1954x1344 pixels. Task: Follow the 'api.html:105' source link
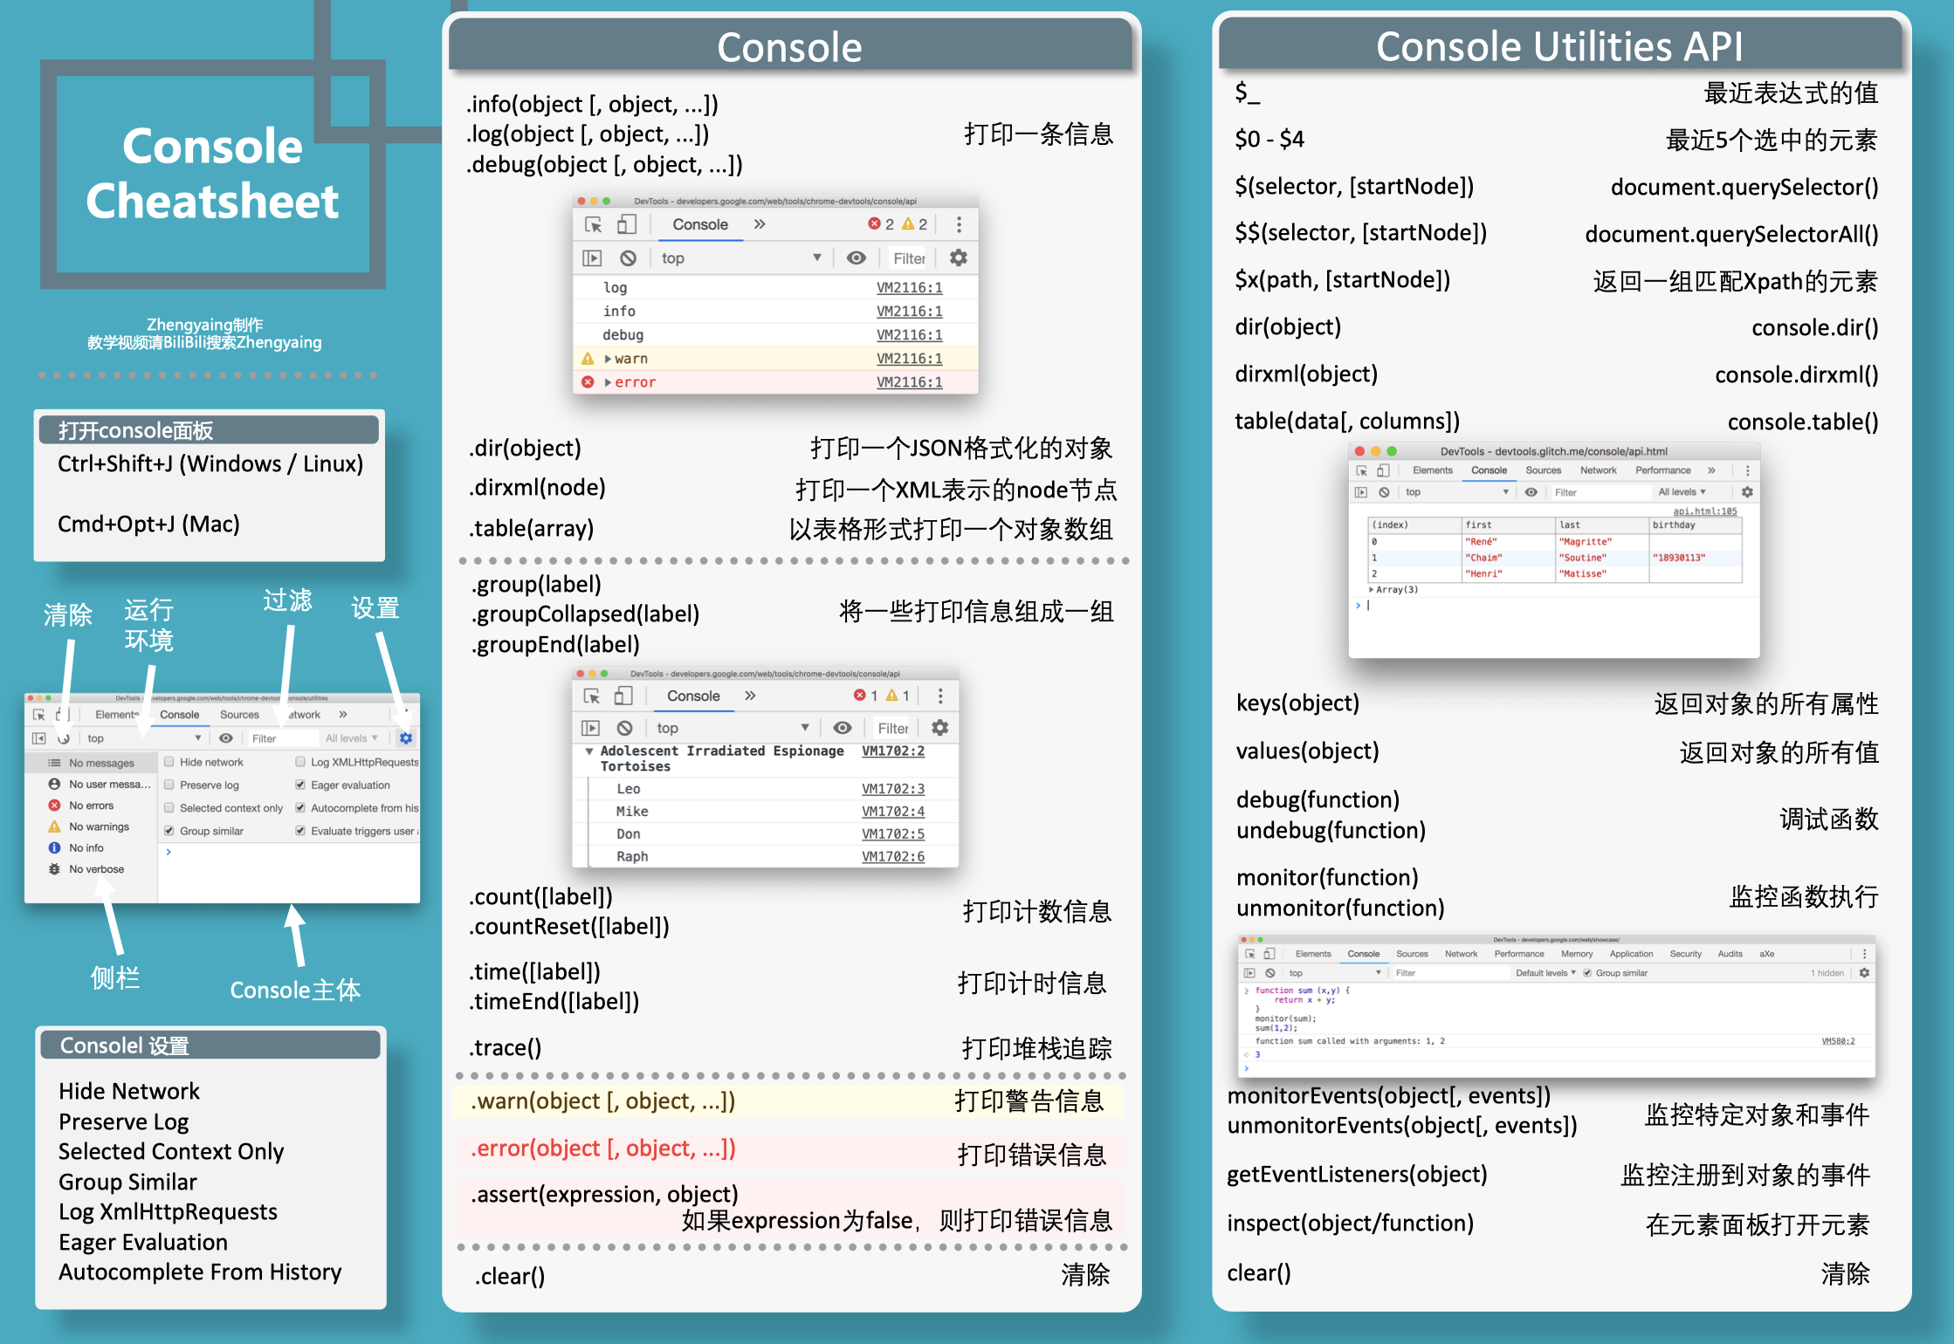click(1704, 511)
